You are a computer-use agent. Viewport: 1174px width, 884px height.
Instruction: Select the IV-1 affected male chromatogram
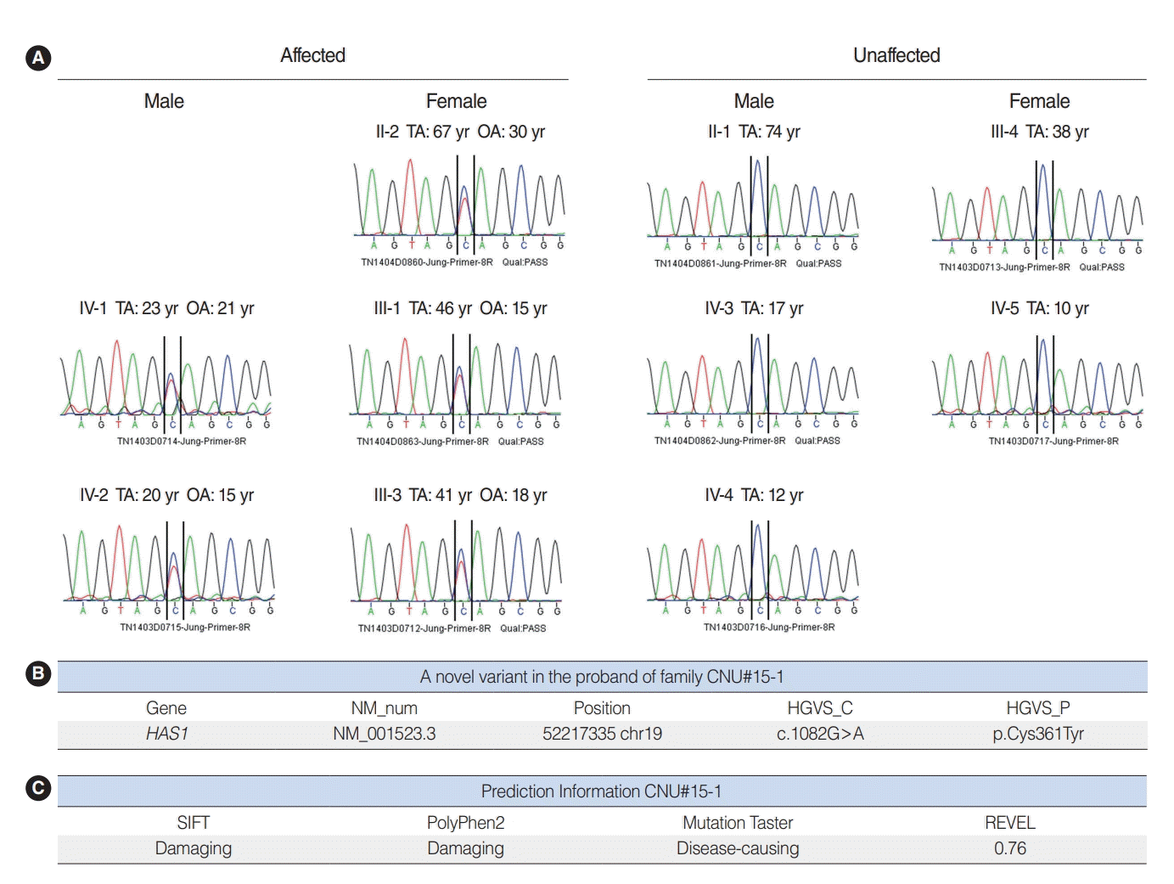(166, 382)
